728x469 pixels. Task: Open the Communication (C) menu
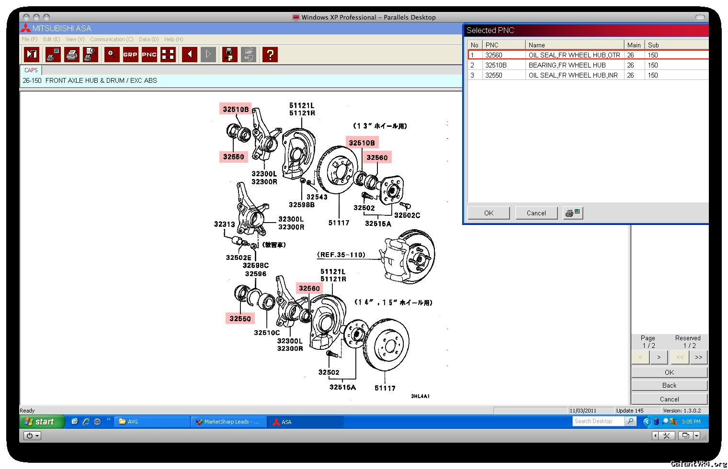pyautogui.click(x=112, y=39)
